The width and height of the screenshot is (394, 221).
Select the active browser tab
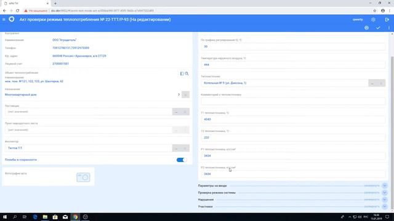(x=26, y=4)
